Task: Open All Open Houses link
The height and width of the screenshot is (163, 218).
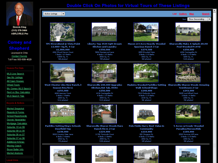Action: [x=15, y=81]
